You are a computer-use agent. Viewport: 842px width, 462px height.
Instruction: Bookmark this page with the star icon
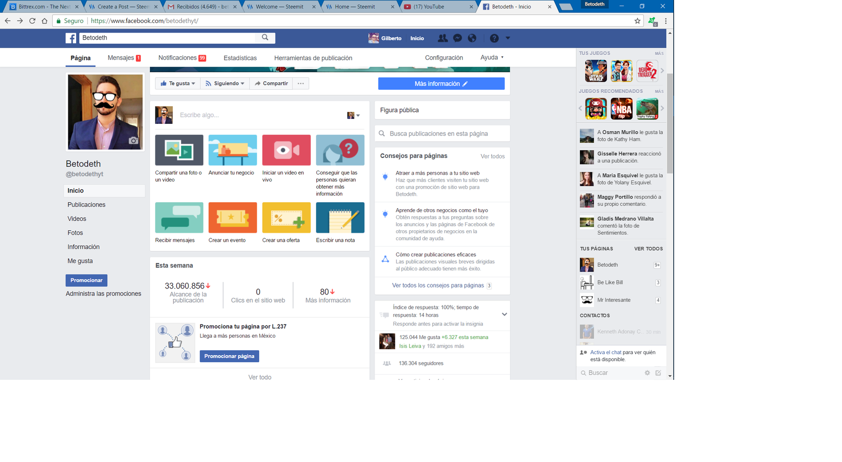click(638, 21)
